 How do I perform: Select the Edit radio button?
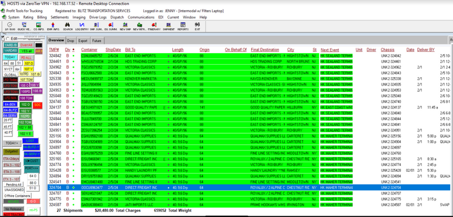point(8,39)
